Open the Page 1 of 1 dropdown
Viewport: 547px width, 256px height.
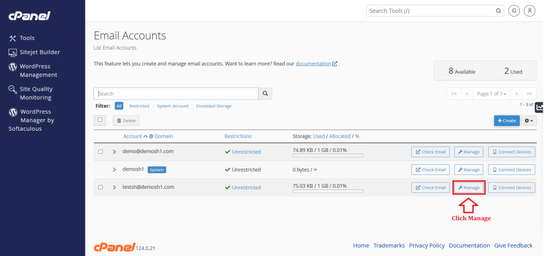(x=491, y=94)
